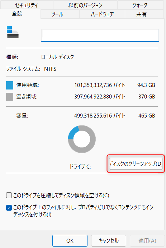Image resolution: width=166 pixels, height=248 pixels.
Task: Select the クォータ tab
Action: pyautogui.click(x=140, y=5)
